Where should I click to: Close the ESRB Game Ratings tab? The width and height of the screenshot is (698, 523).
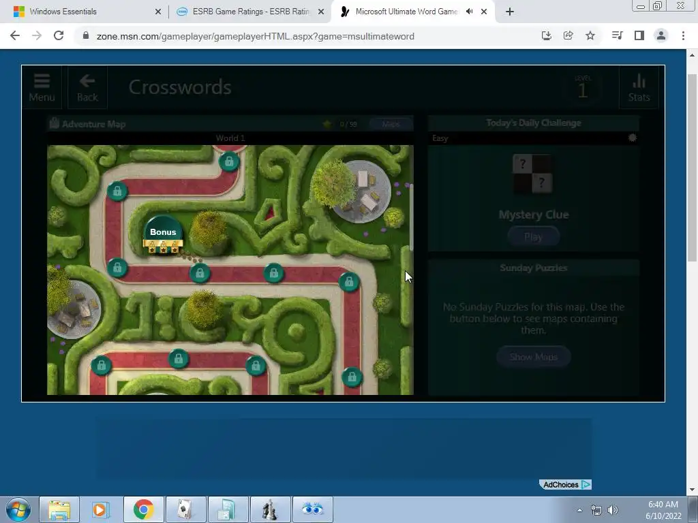(x=321, y=12)
